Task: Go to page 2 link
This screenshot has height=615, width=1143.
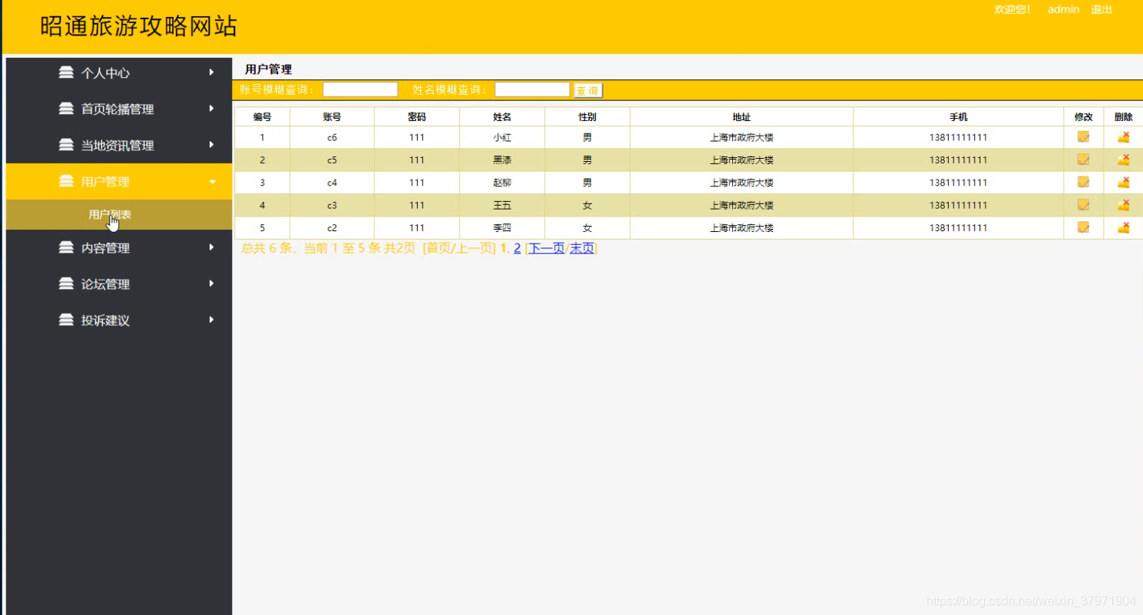Action: tap(518, 248)
